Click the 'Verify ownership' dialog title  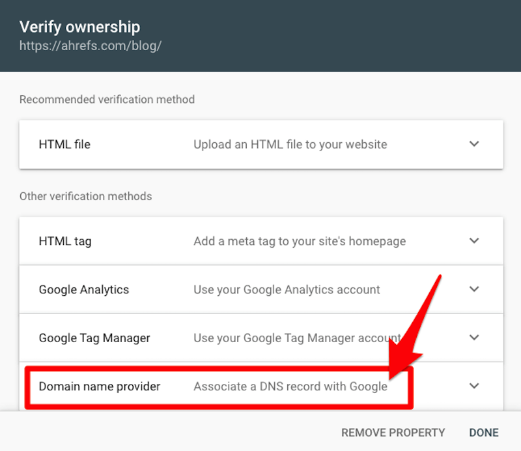click(79, 27)
